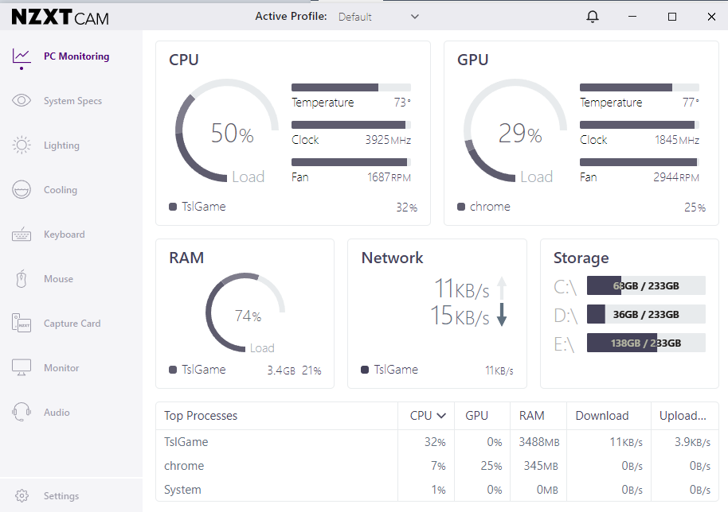Select the chrome row in Top Processes
Image resolution: width=728 pixels, height=512 pixels.
coord(437,466)
